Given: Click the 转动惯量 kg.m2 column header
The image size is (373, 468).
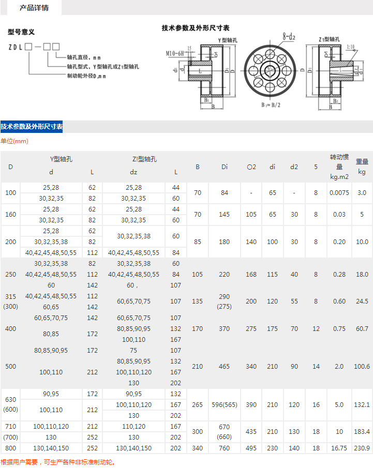Looking at the screenshot, I should coord(339,167).
